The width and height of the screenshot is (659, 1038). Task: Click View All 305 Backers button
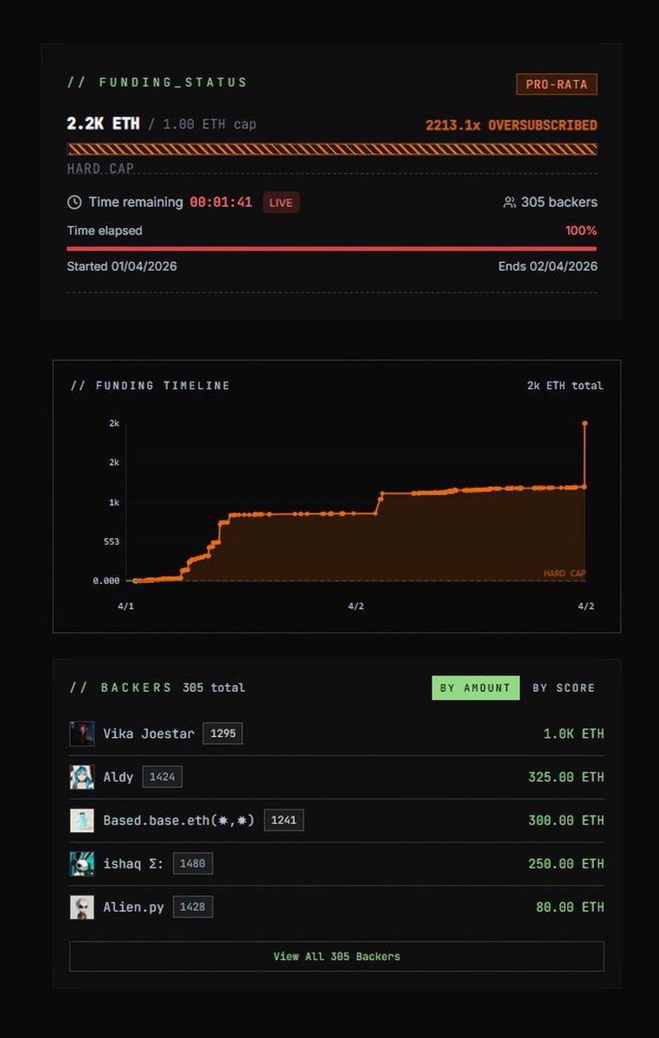tap(336, 957)
